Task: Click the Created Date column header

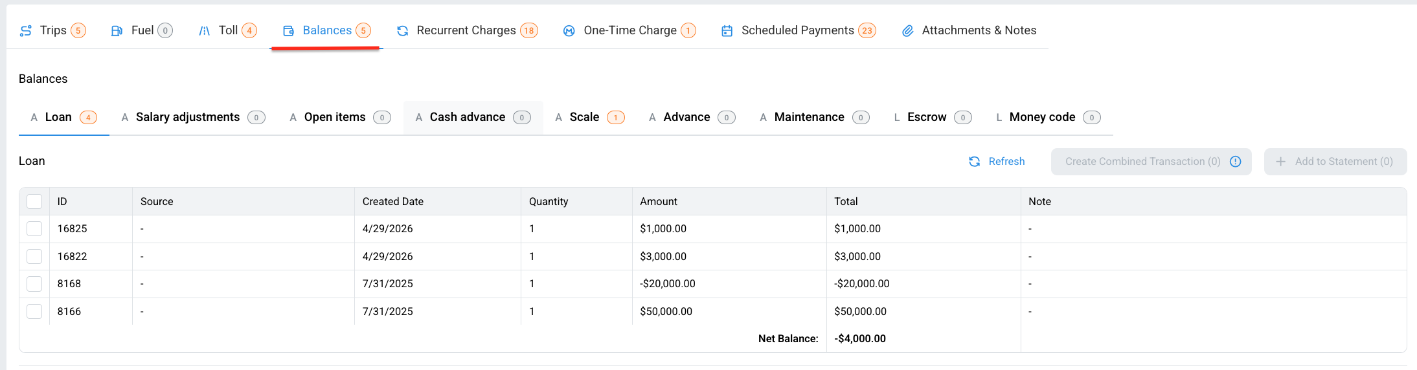Action: 393,202
